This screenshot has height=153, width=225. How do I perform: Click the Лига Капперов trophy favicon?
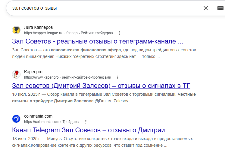click(x=16, y=30)
